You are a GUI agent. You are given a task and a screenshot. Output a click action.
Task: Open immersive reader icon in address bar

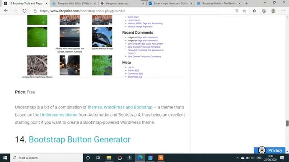(237, 11)
